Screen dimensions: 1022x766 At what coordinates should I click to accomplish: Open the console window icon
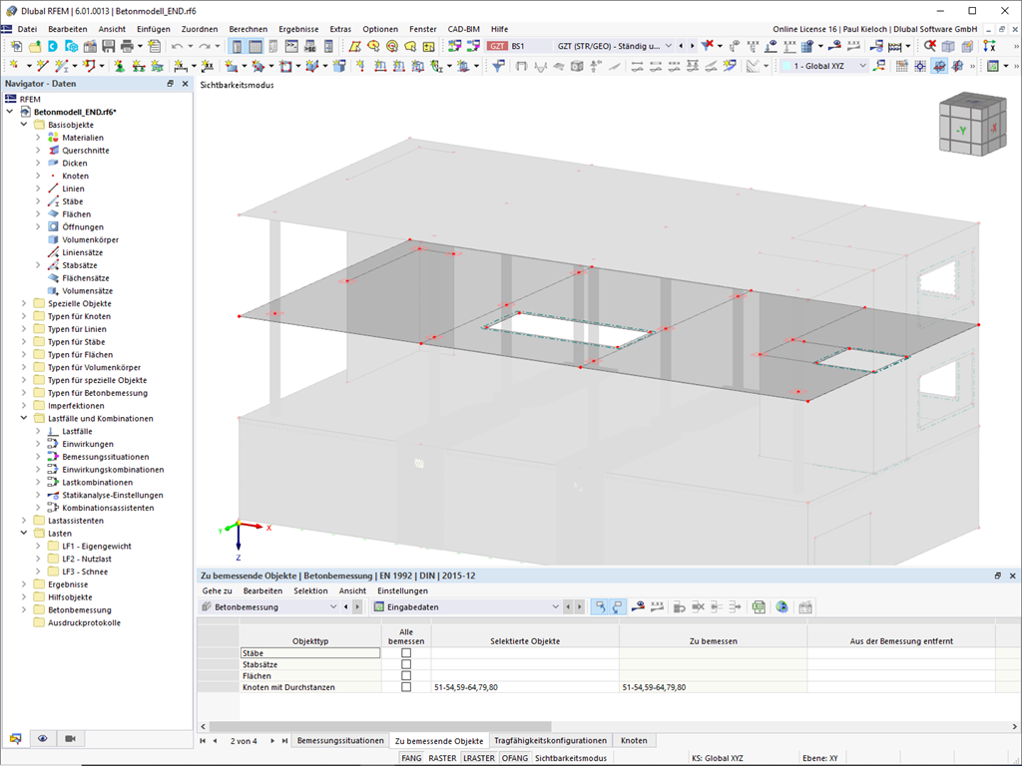click(x=291, y=46)
